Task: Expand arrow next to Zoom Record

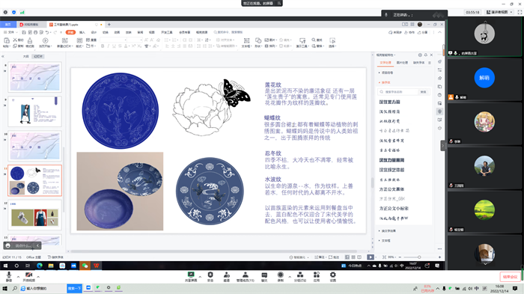Action: click(x=290, y=277)
